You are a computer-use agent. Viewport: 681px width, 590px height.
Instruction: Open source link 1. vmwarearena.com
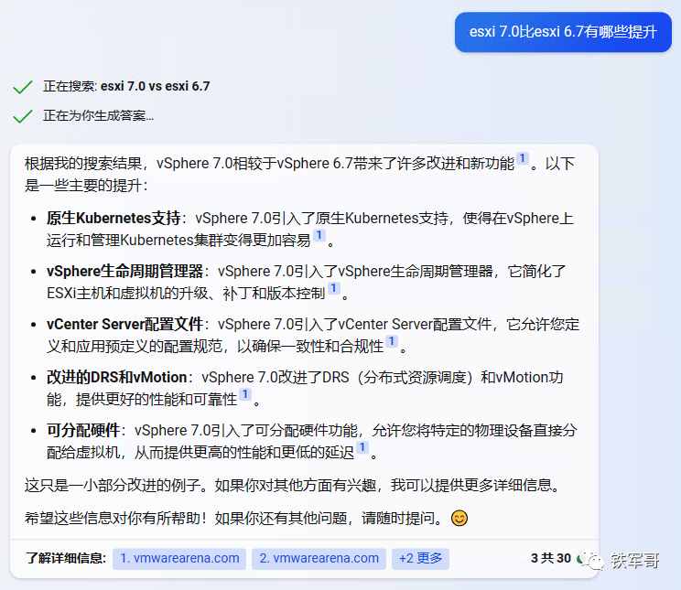coord(179,558)
